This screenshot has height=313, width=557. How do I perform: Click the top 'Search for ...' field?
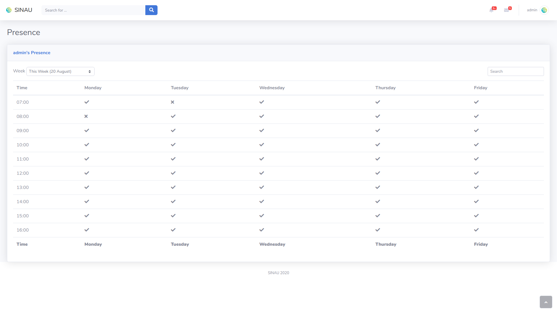coord(93,10)
